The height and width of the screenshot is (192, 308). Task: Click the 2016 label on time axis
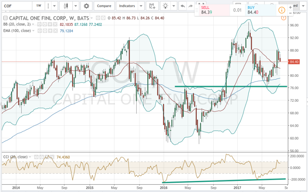[164, 188]
